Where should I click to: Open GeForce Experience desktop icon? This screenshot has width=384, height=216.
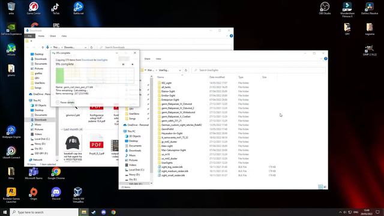pos(11,29)
